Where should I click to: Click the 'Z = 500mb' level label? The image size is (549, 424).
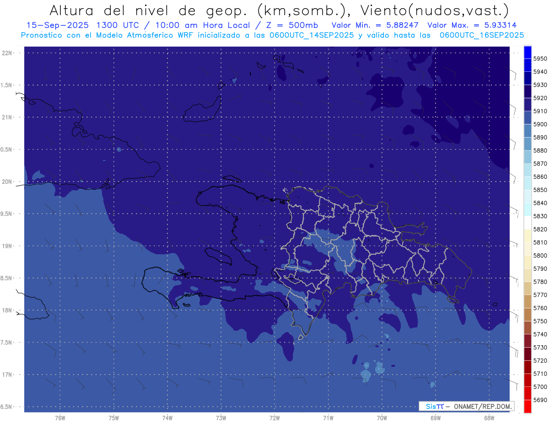pyautogui.click(x=291, y=26)
